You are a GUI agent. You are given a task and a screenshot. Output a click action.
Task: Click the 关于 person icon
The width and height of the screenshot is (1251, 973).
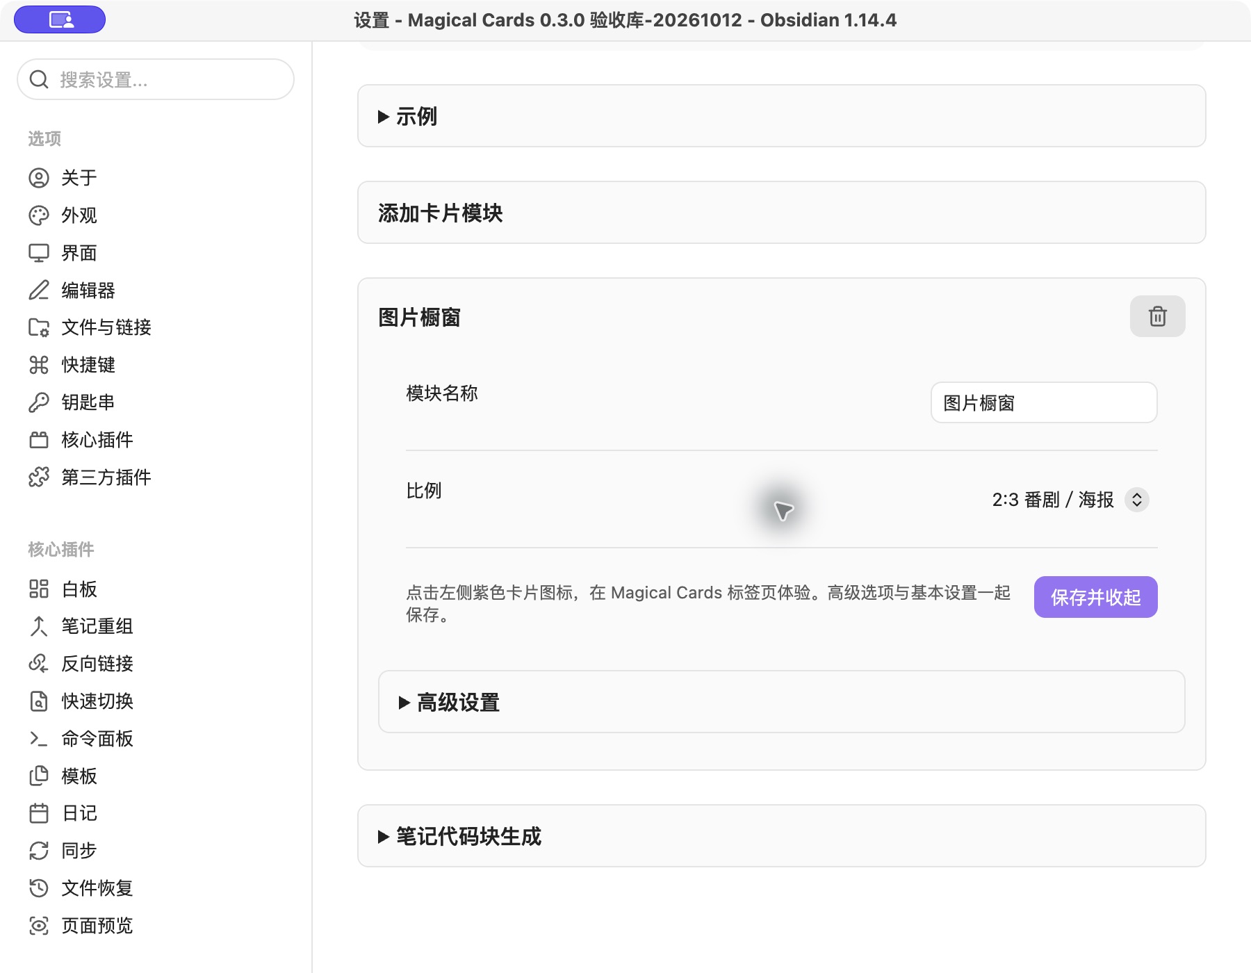[x=39, y=178]
